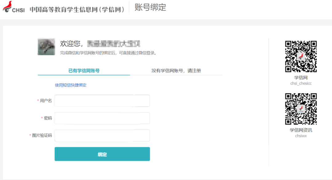This screenshot has width=332, height=180.
Task: Select the chsi_chesicc account text
Action: [x=301, y=83]
